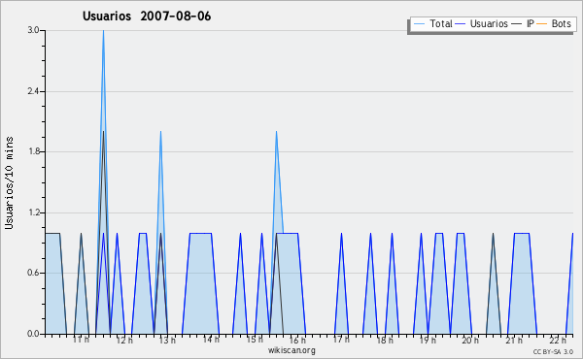Click the '21 h' x-axis label
The image size is (583, 359).
[514, 340]
